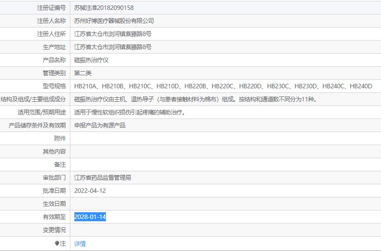Open the 详情 link in the 注 row
The image size is (381, 251).
click(80, 243)
